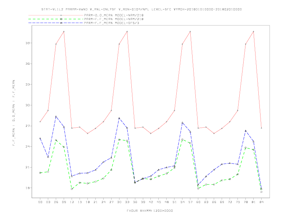Click the green line's circle marker above hour 84
The width and height of the screenshot is (285, 220).
pyautogui.click(x=261, y=192)
